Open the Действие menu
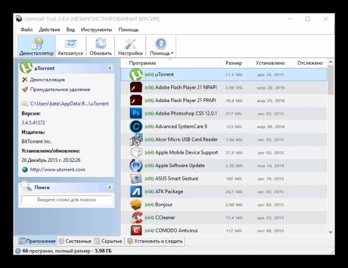 (x=49, y=30)
